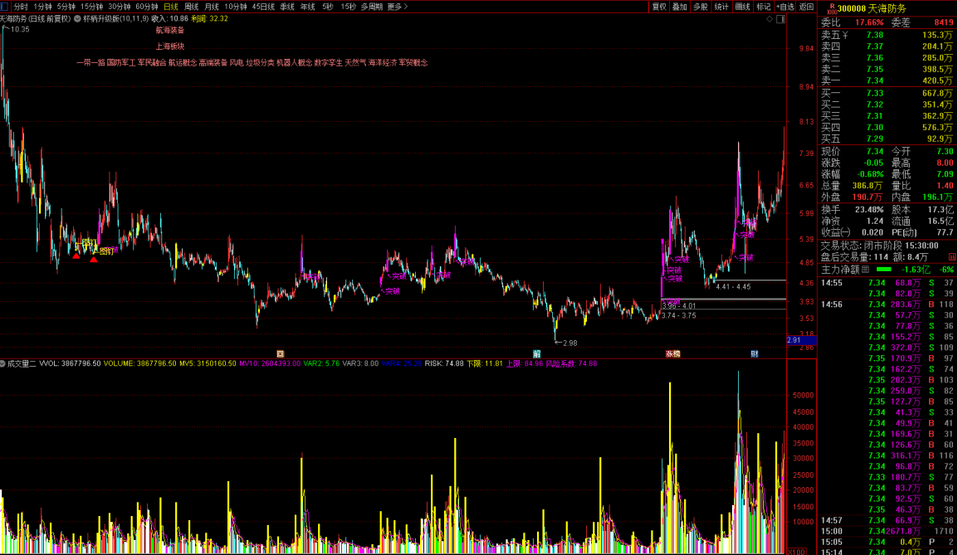Toggle the side panel layout icon
This screenshot has width=958, height=555.
pyautogui.click(x=780, y=20)
